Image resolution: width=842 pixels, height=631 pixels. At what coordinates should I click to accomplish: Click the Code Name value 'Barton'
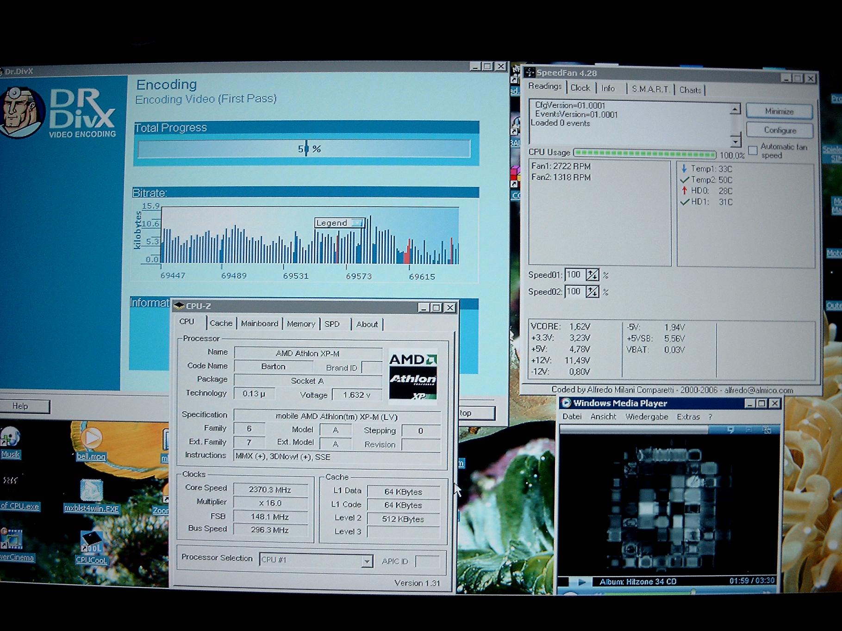(x=273, y=367)
